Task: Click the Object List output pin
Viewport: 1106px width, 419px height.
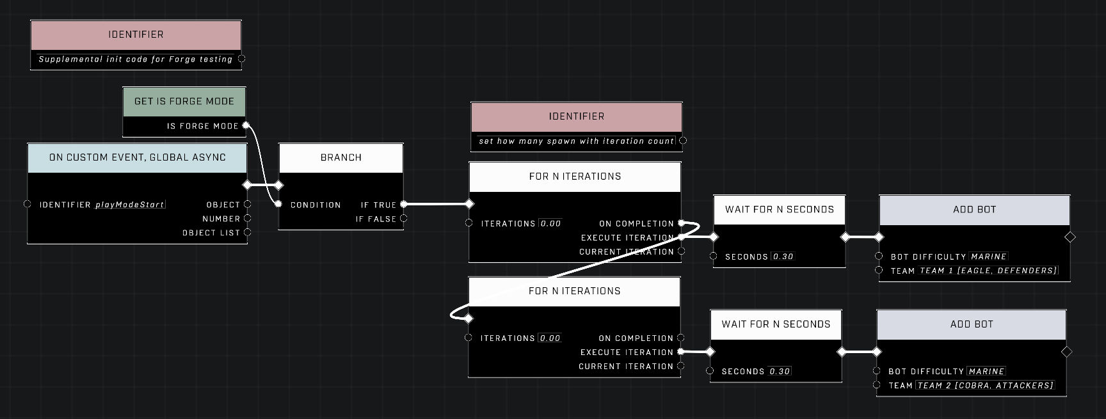Action: coord(247,233)
